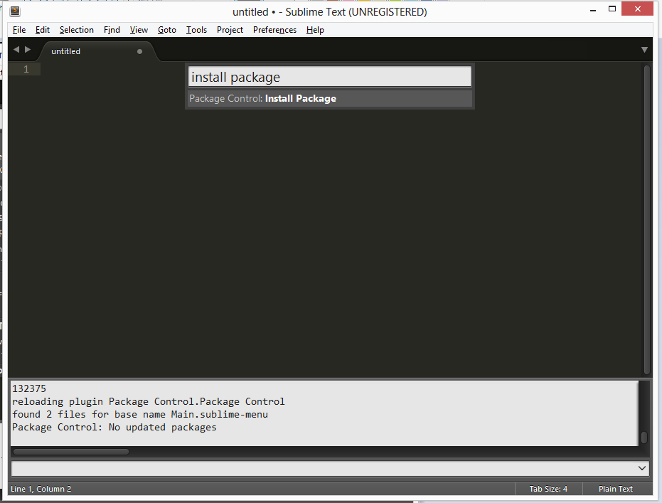The width and height of the screenshot is (662, 503).
Task: Open the File menu
Action: (x=19, y=30)
